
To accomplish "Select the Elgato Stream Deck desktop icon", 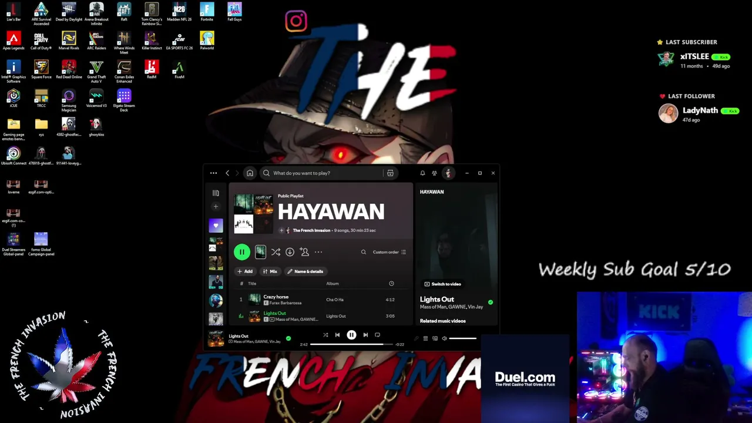I will (x=124, y=100).
